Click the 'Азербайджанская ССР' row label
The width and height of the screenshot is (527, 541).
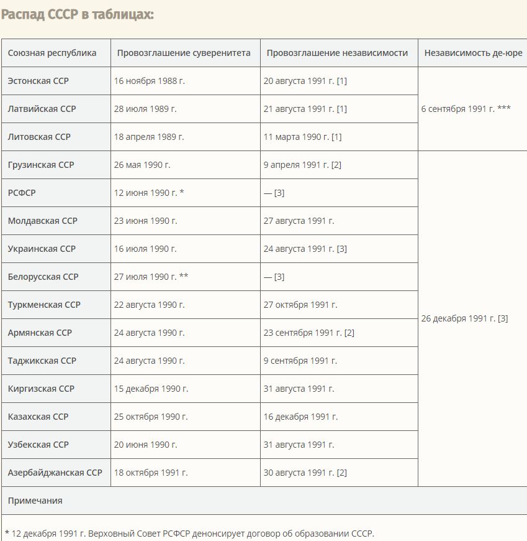55,473
